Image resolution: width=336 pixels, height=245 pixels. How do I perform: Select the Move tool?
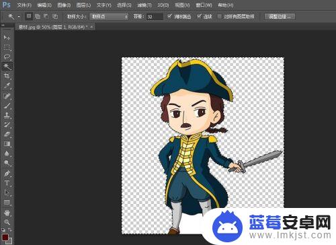7,37
